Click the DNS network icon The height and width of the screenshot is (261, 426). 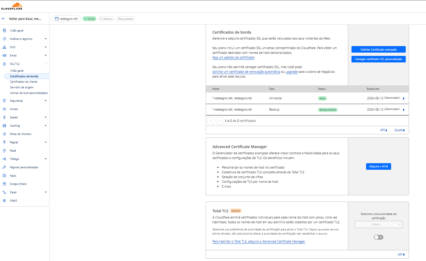[x=4, y=47]
